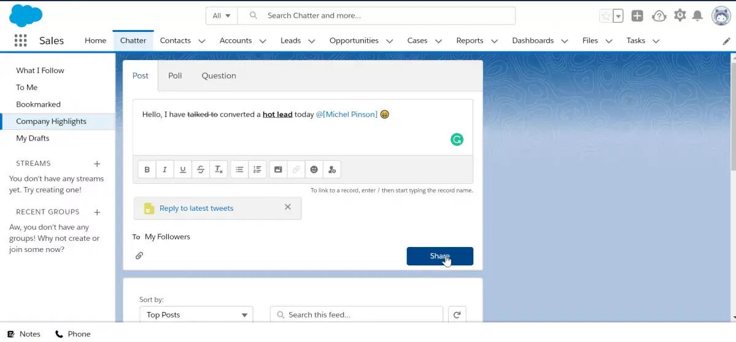This screenshot has height=342, width=736.
Task: Open the Global Actions plus icon
Action: 637,16
